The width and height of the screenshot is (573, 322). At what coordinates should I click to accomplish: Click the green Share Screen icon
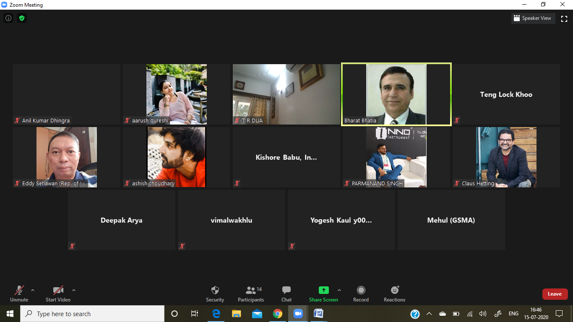tap(323, 290)
